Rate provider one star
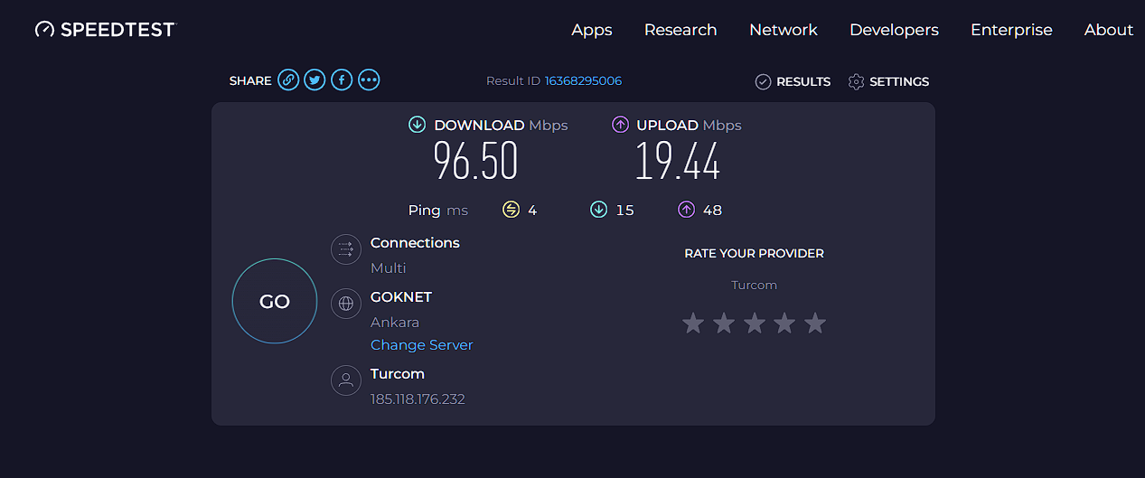Image resolution: width=1145 pixels, height=478 pixels. [x=693, y=323]
